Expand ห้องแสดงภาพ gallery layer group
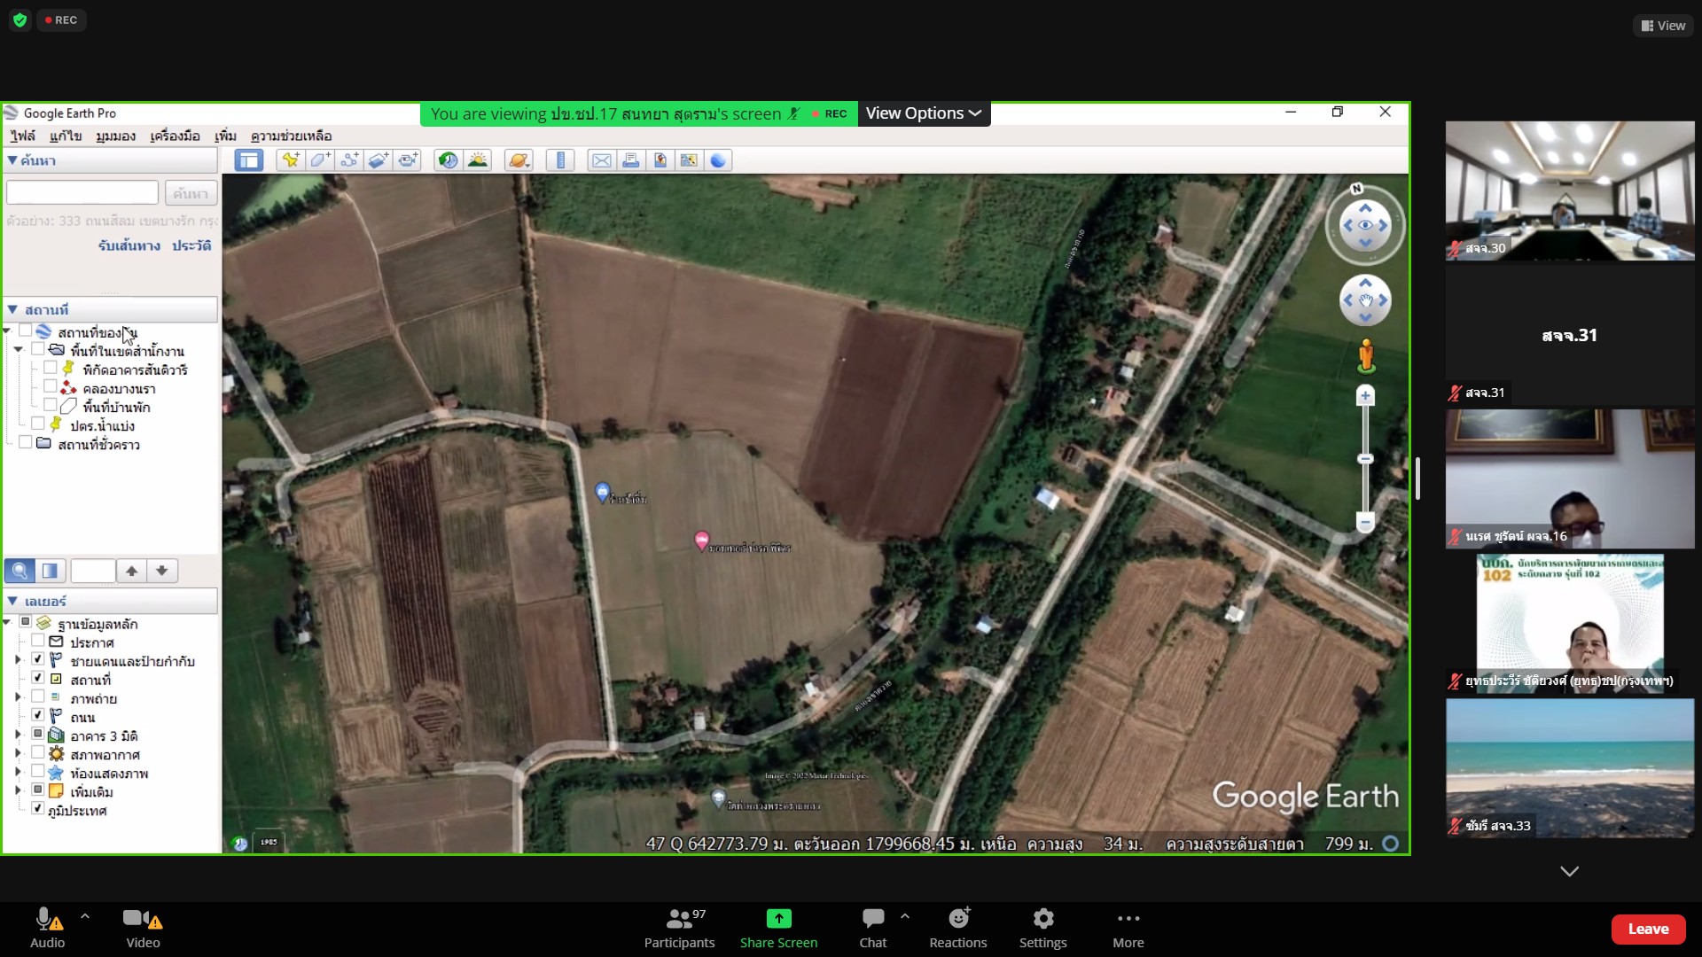1702x957 pixels. click(18, 772)
